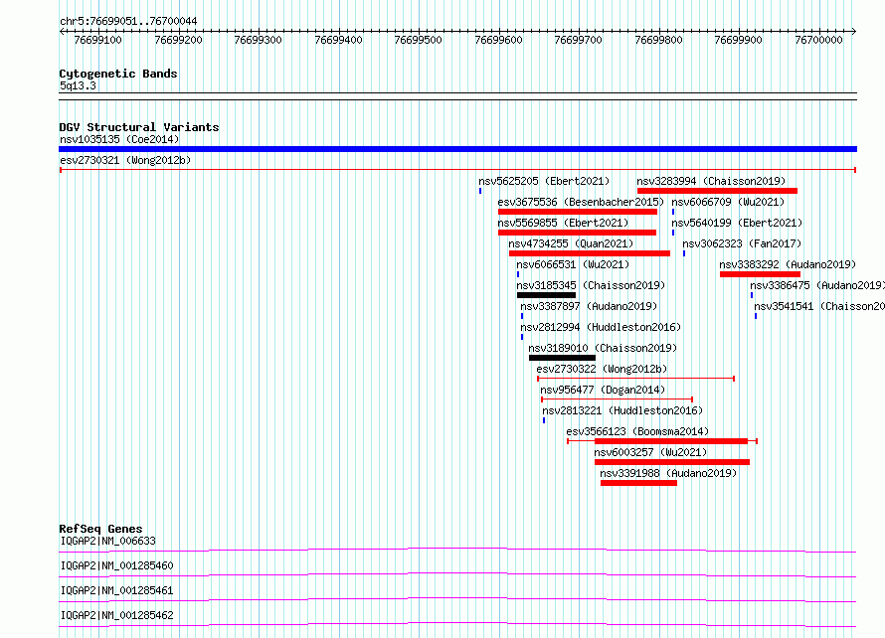Image resolution: width=885 pixels, height=638 pixels.
Task: Click the nsv3383292 (Audano2019) red bar
Action: point(760,274)
